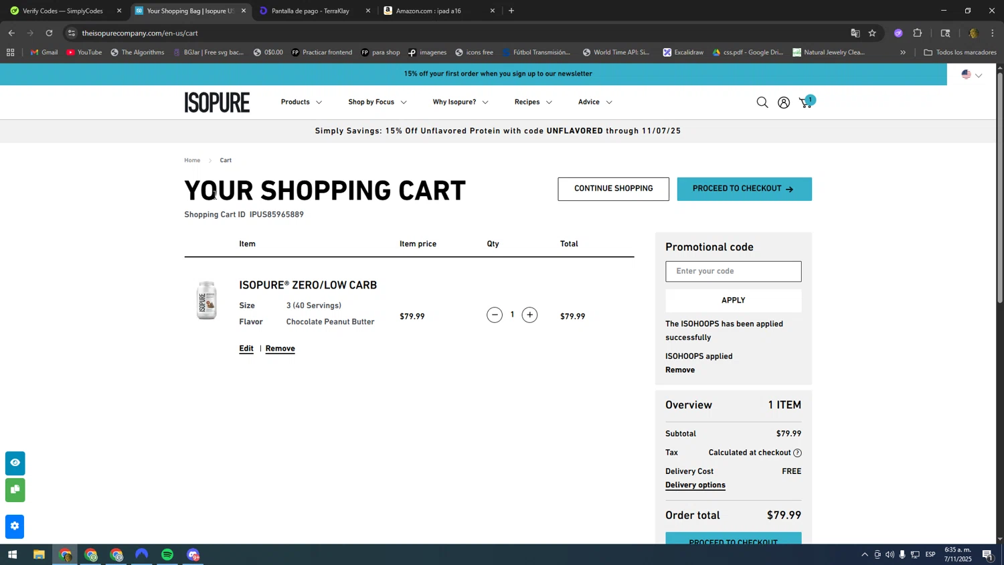1004x565 pixels.
Task: Open the notification center icon
Action: pyautogui.click(x=987, y=555)
